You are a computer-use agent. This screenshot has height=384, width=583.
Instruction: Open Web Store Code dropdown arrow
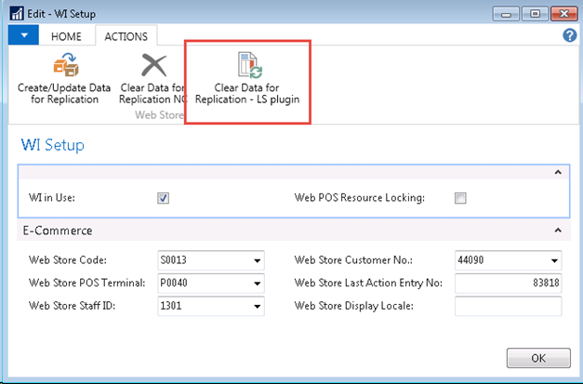tap(257, 260)
